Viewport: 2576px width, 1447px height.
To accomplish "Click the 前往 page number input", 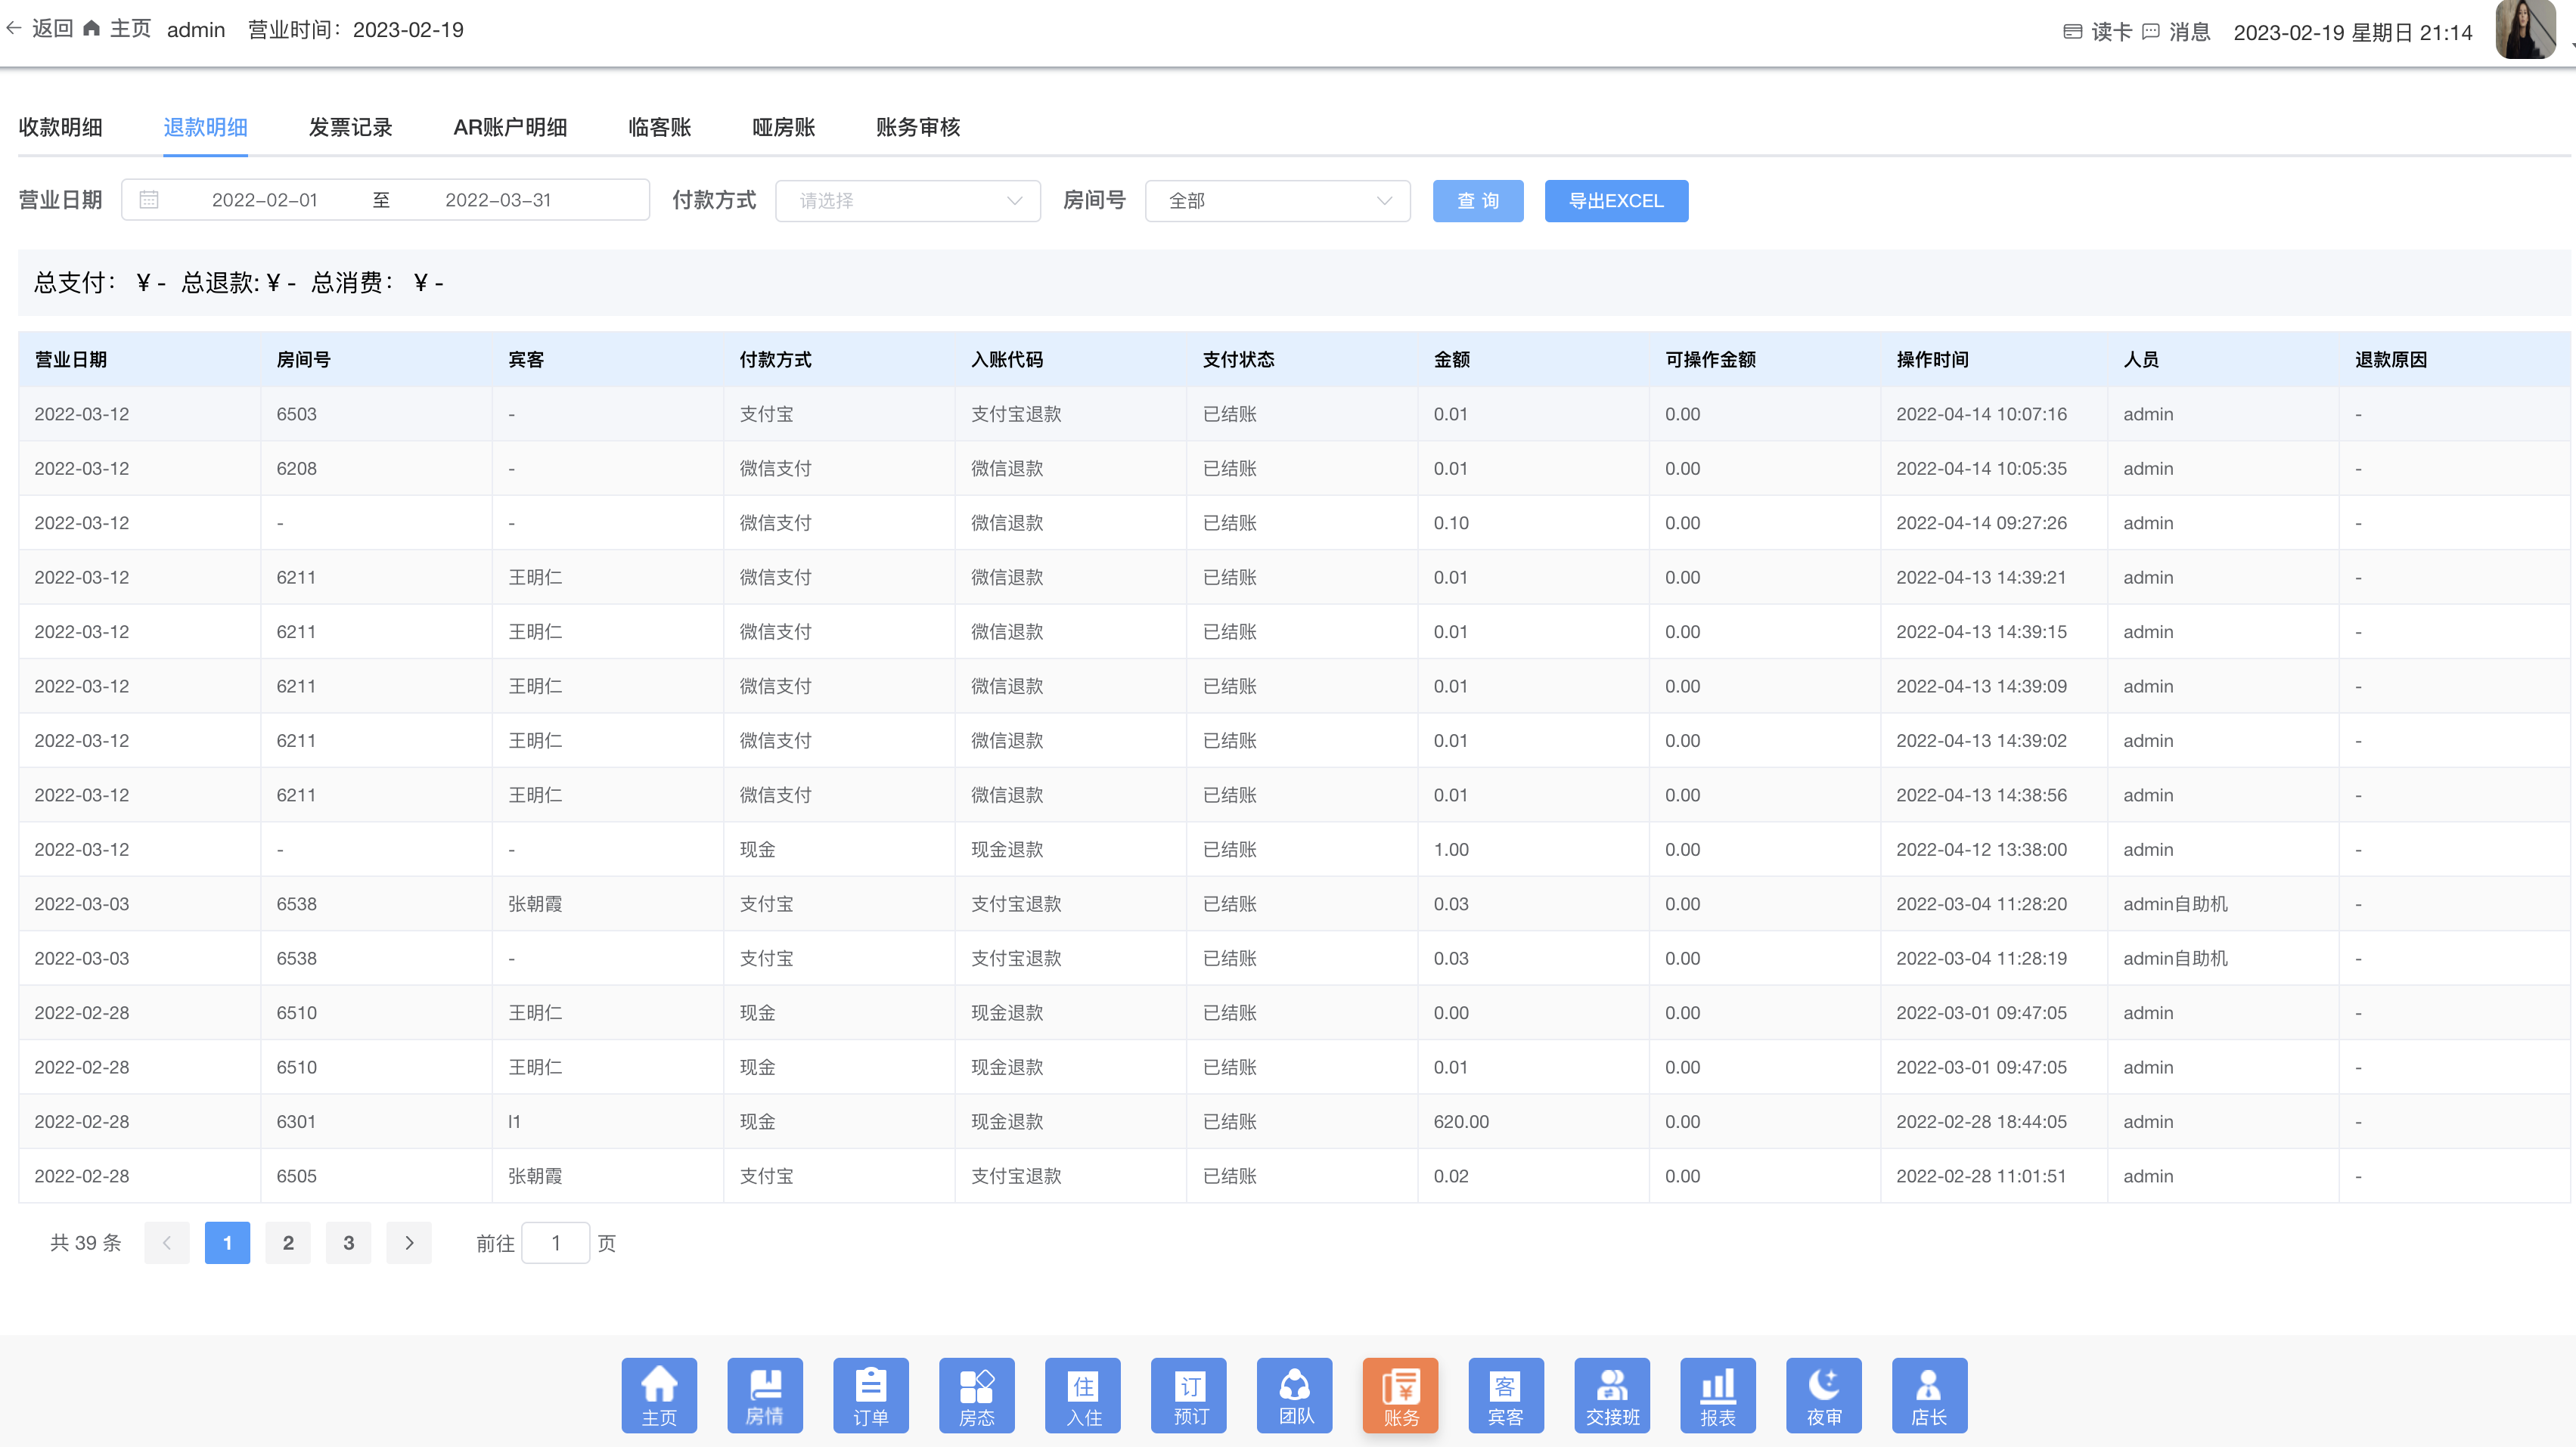I will point(556,1242).
